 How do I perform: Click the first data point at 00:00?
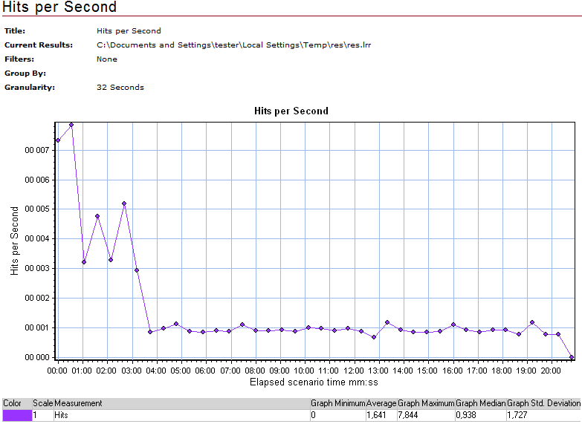click(x=58, y=140)
